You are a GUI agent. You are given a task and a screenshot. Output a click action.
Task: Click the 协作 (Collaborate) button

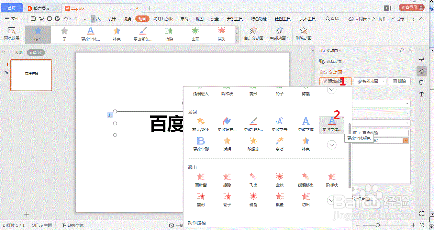coord(380,19)
